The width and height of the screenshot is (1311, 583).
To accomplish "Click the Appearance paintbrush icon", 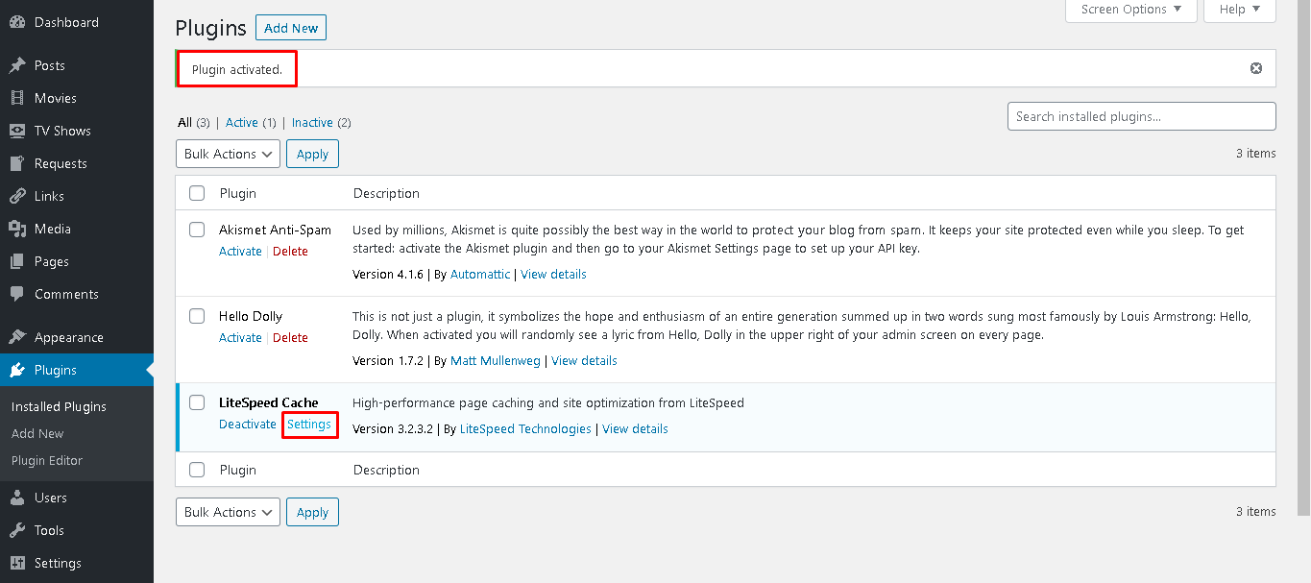I will [x=17, y=337].
